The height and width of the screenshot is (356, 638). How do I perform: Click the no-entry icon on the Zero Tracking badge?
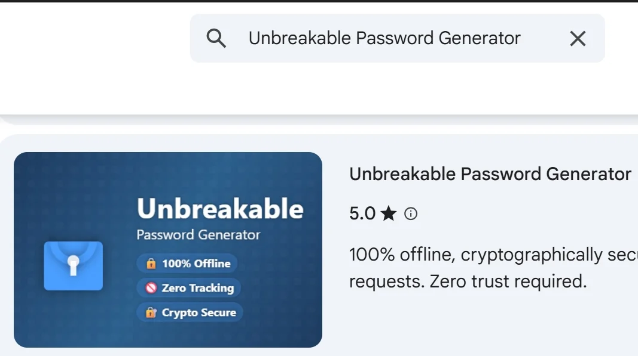pyautogui.click(x=151, y=288)
